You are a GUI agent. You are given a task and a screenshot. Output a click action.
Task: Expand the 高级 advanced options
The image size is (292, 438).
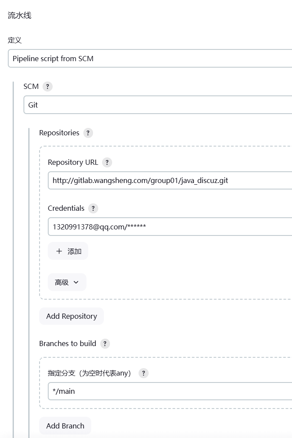pos(67,282)
